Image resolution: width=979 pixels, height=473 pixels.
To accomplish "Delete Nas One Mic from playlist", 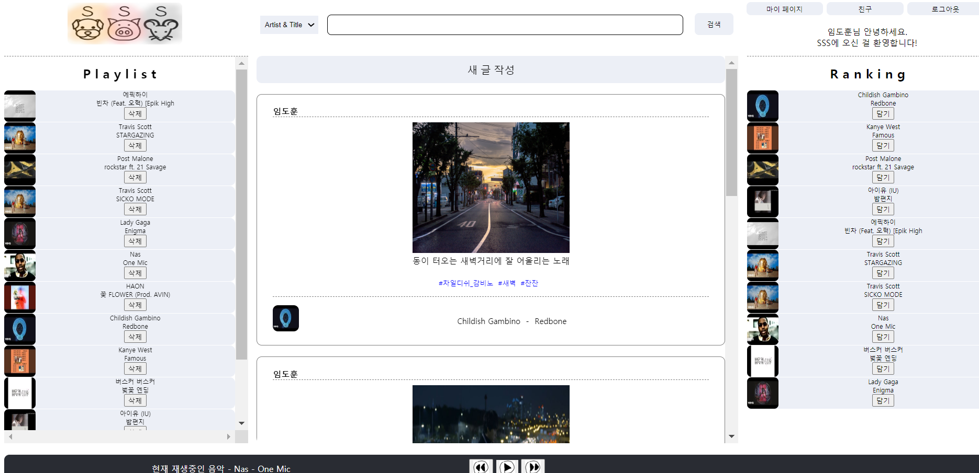I will tap(135, 273).
